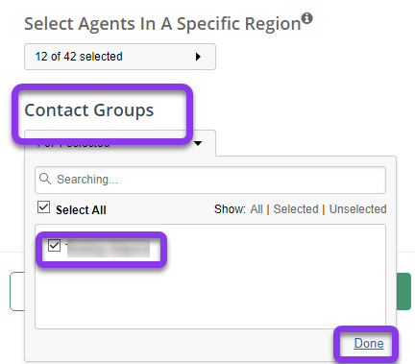Image resolution: width=415 pixels, height=364 pixels.
Task: Click the magnifying glass search icon
Action: 45,179
